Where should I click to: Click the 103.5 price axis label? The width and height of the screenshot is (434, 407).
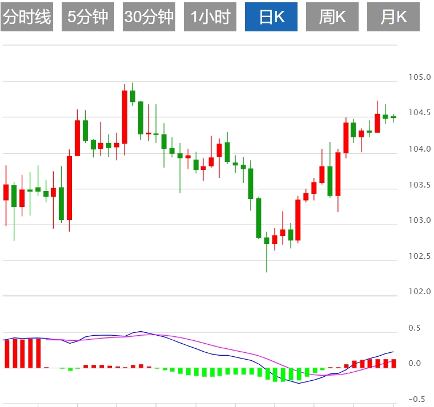click(x=420, y=185)
